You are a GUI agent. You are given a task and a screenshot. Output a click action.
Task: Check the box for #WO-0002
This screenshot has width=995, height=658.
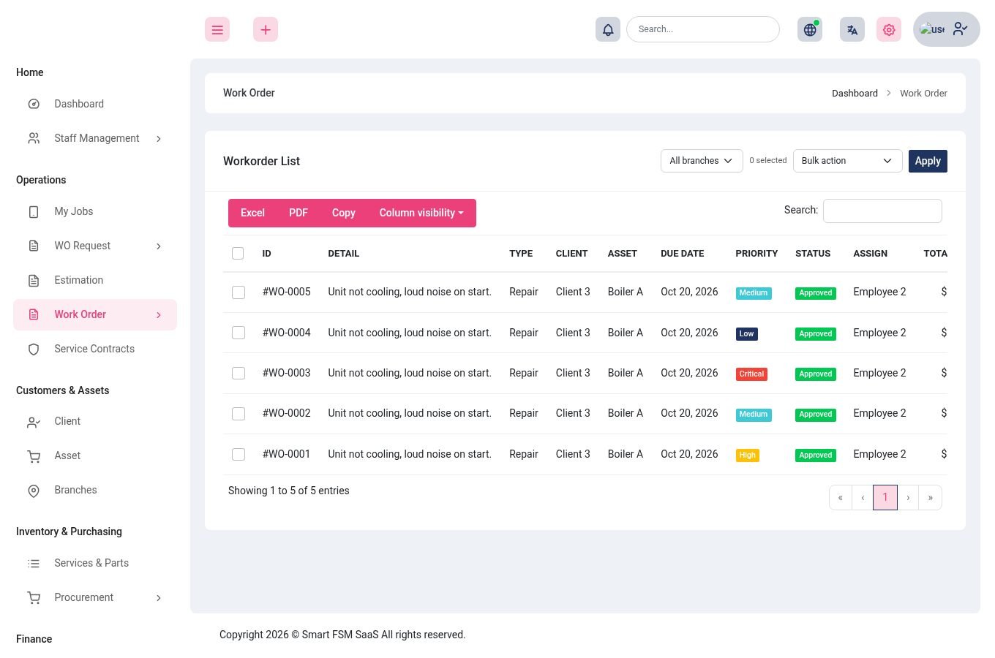239,414
